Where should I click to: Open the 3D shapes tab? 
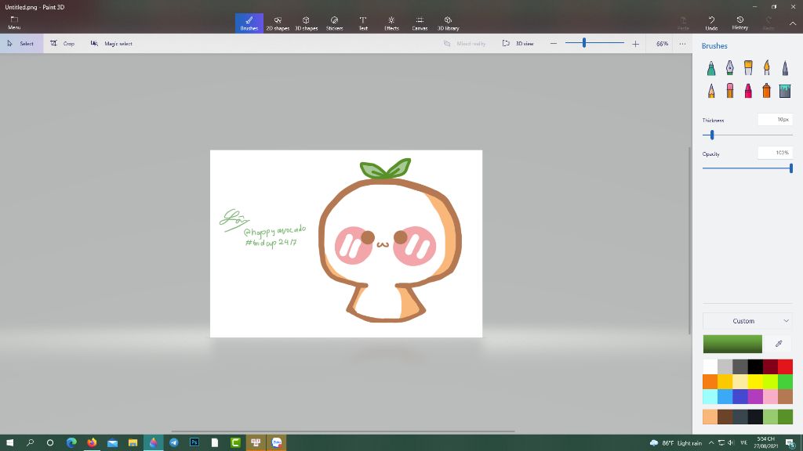tap(307, 23)
